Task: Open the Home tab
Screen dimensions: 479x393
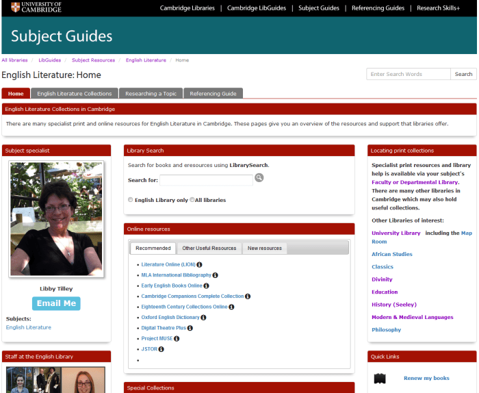Action: [16, 93]
